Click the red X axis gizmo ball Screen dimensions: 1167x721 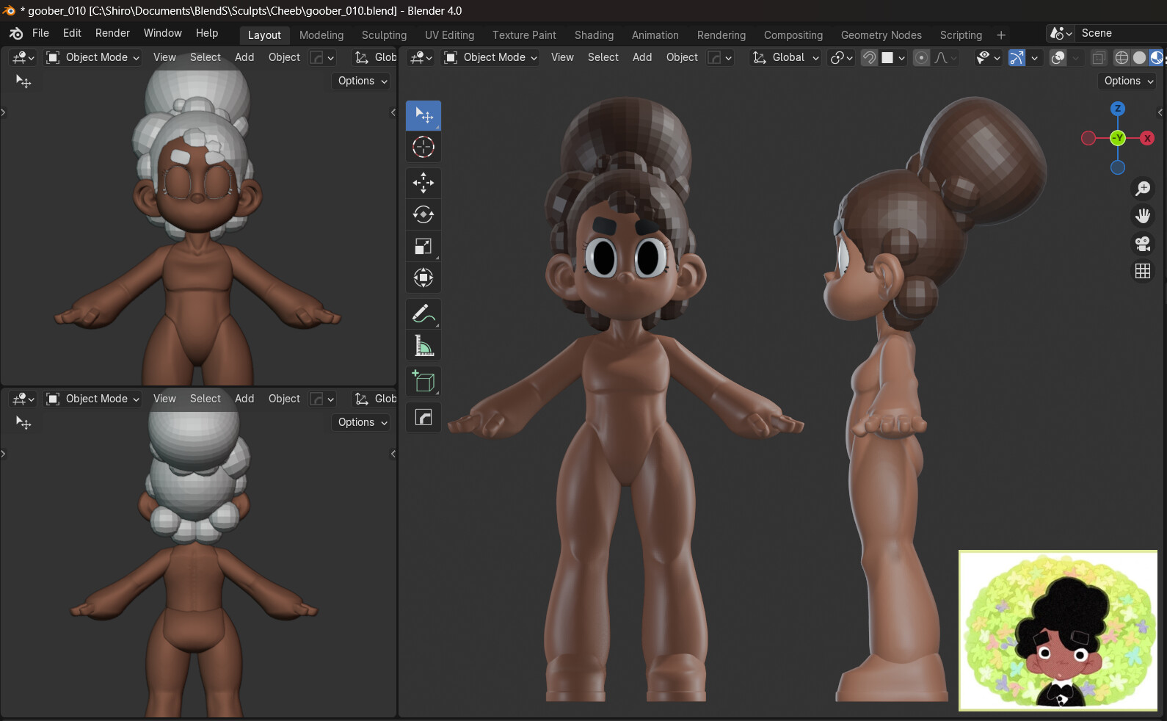click(1147, 138)
